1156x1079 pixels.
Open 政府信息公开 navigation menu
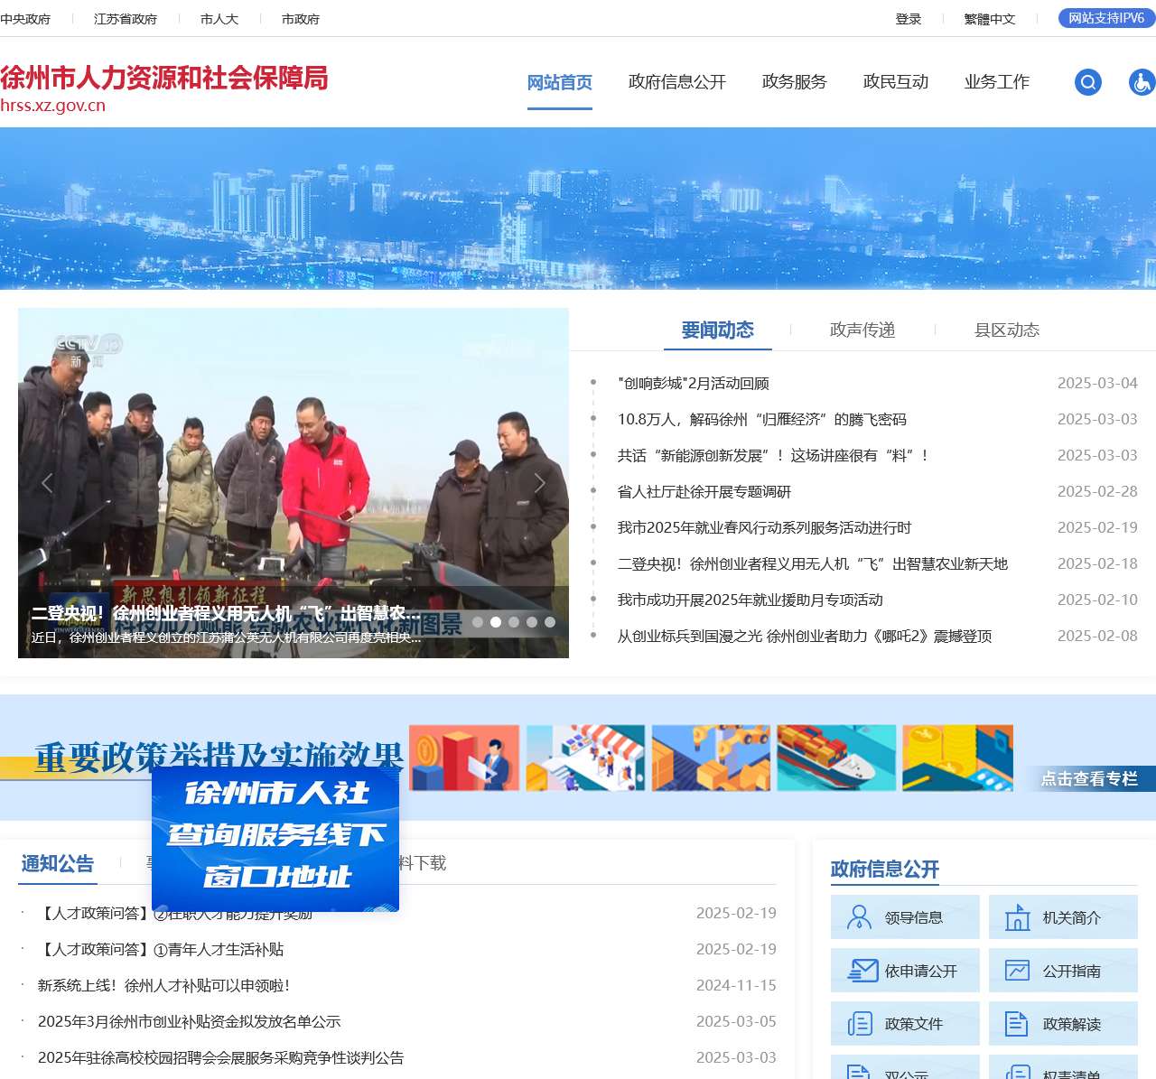(677, 82)
